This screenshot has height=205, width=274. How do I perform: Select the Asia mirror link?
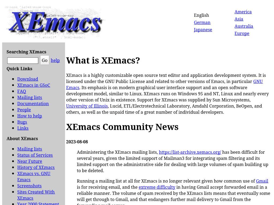click(x=239, y=19)
